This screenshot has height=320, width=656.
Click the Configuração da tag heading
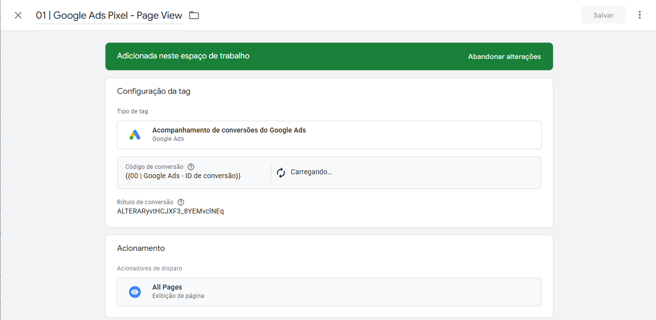(x=154, y=91)
